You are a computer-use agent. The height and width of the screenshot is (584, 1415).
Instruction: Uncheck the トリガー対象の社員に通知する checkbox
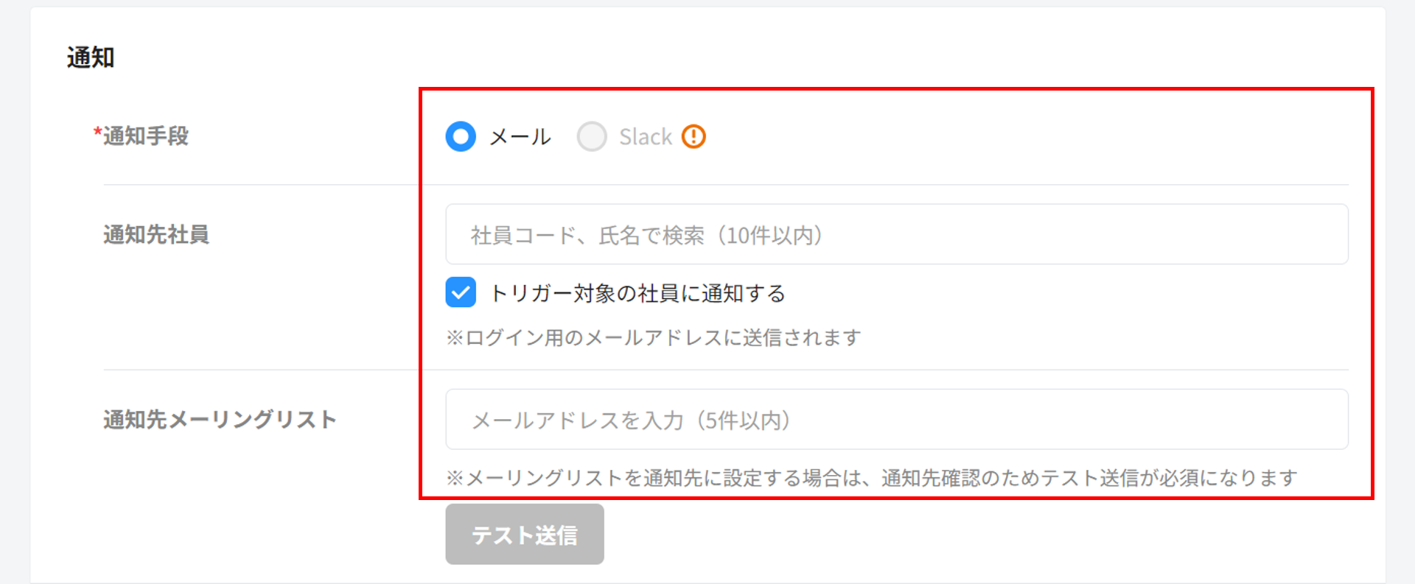[x=461, y=292]
